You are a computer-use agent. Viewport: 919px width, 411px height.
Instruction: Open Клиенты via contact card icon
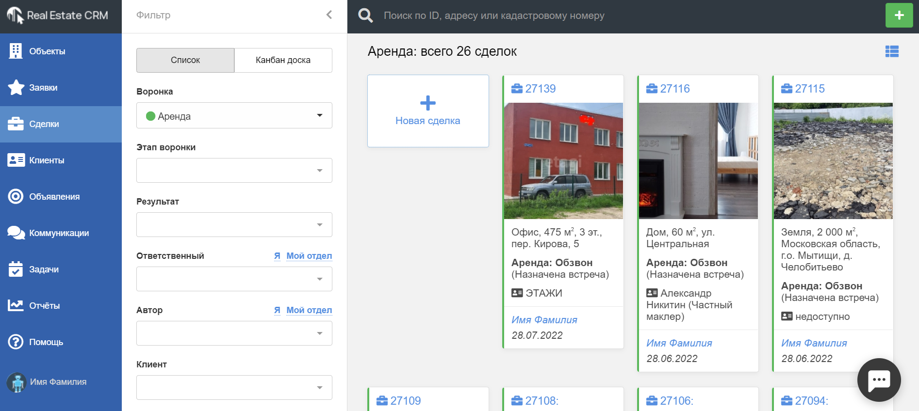16,160
